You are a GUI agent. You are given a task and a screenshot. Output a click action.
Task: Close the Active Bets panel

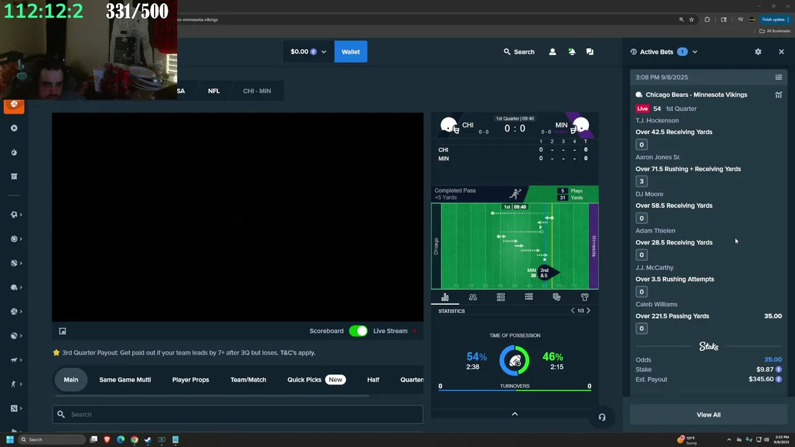pyautogui.click(x=781, y=52)
